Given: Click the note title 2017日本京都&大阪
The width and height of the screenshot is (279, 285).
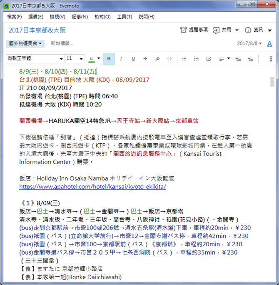Looking at the screenshot, I should 37,30.
